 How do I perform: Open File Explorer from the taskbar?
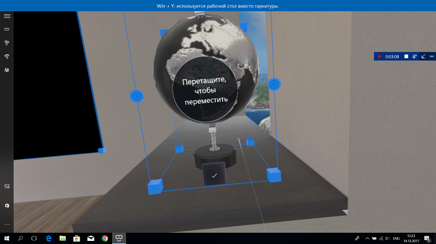(62, 238)
